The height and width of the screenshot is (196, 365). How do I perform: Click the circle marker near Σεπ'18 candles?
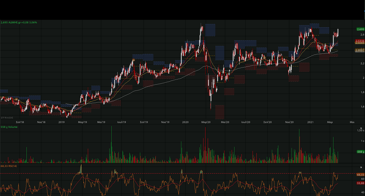click(x=16, y=99)
